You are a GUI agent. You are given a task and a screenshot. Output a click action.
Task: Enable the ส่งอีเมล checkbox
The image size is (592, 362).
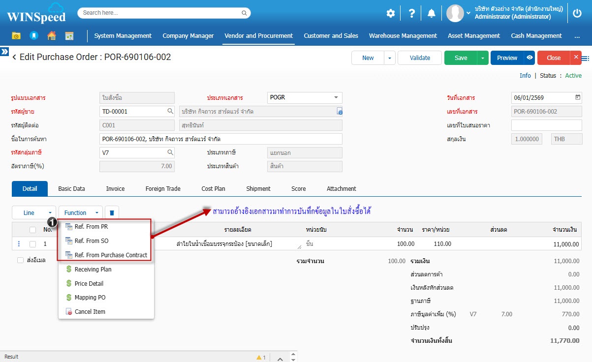[20, 260]
